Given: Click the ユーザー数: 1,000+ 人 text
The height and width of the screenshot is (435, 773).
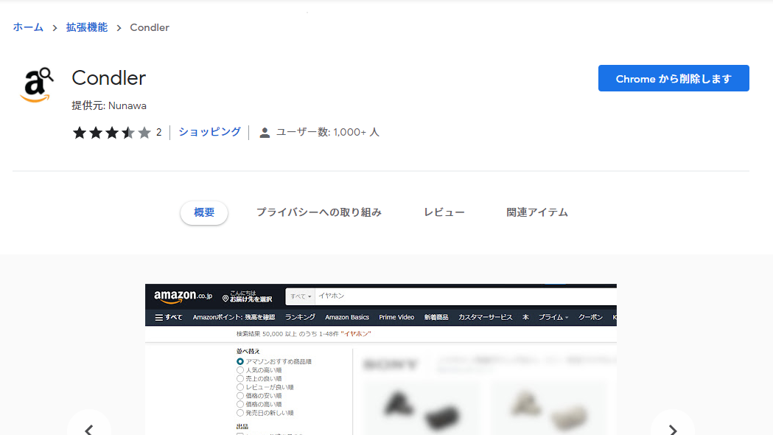Looking at the screenshot, I should click(x=327, y=132).
